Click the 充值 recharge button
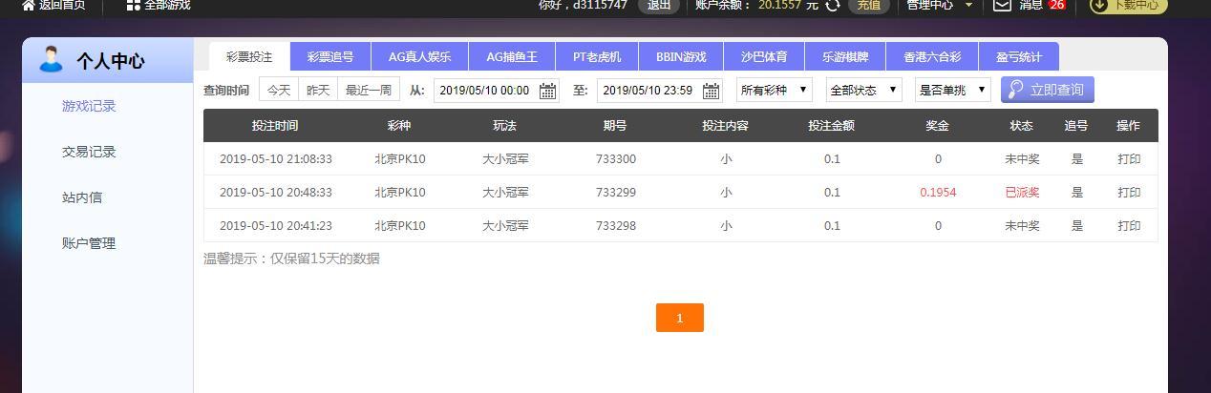 (x=868, y=5)
